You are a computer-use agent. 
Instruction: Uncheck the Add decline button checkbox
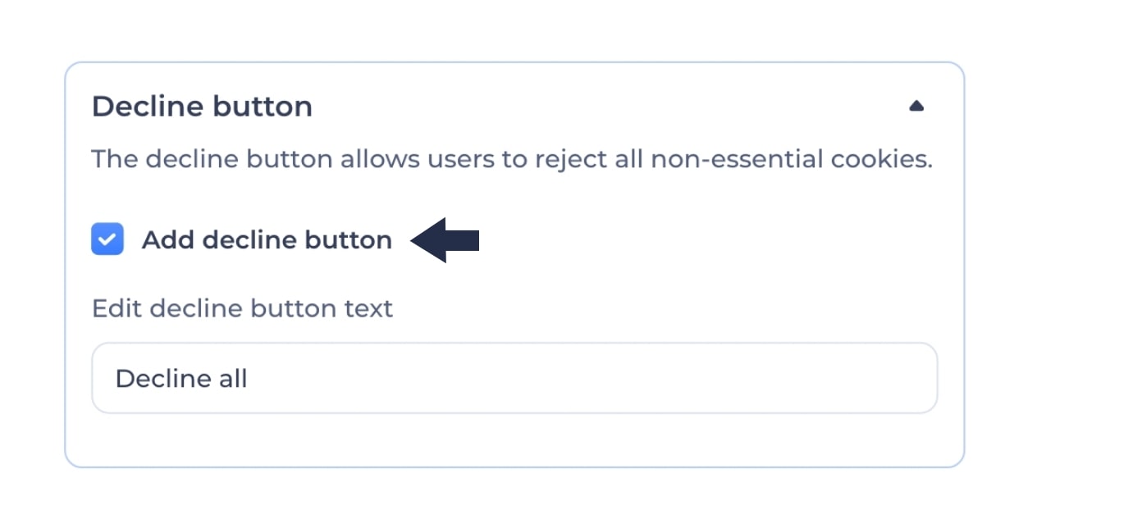pos(107,239)
